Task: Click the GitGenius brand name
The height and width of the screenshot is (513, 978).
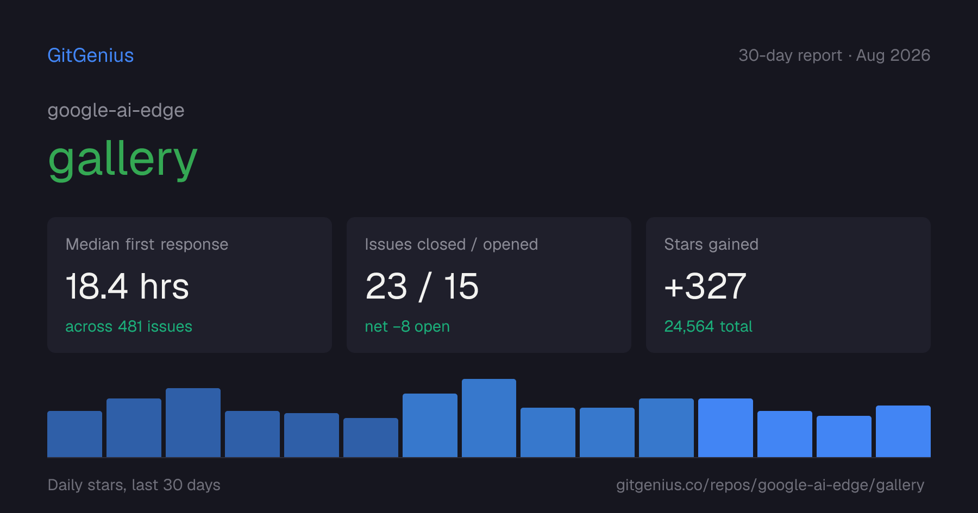Action: [x=91, y=55]
